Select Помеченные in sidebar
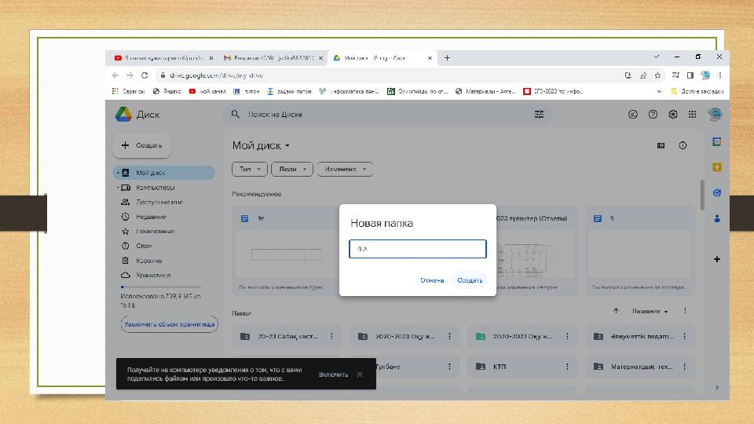This screenshot has width=754, height=424. tap(155, 231)
